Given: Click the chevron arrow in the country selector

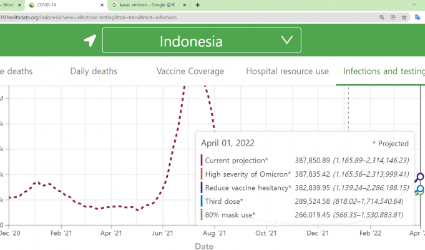Looking at the screenshot, I should [286, 40].
